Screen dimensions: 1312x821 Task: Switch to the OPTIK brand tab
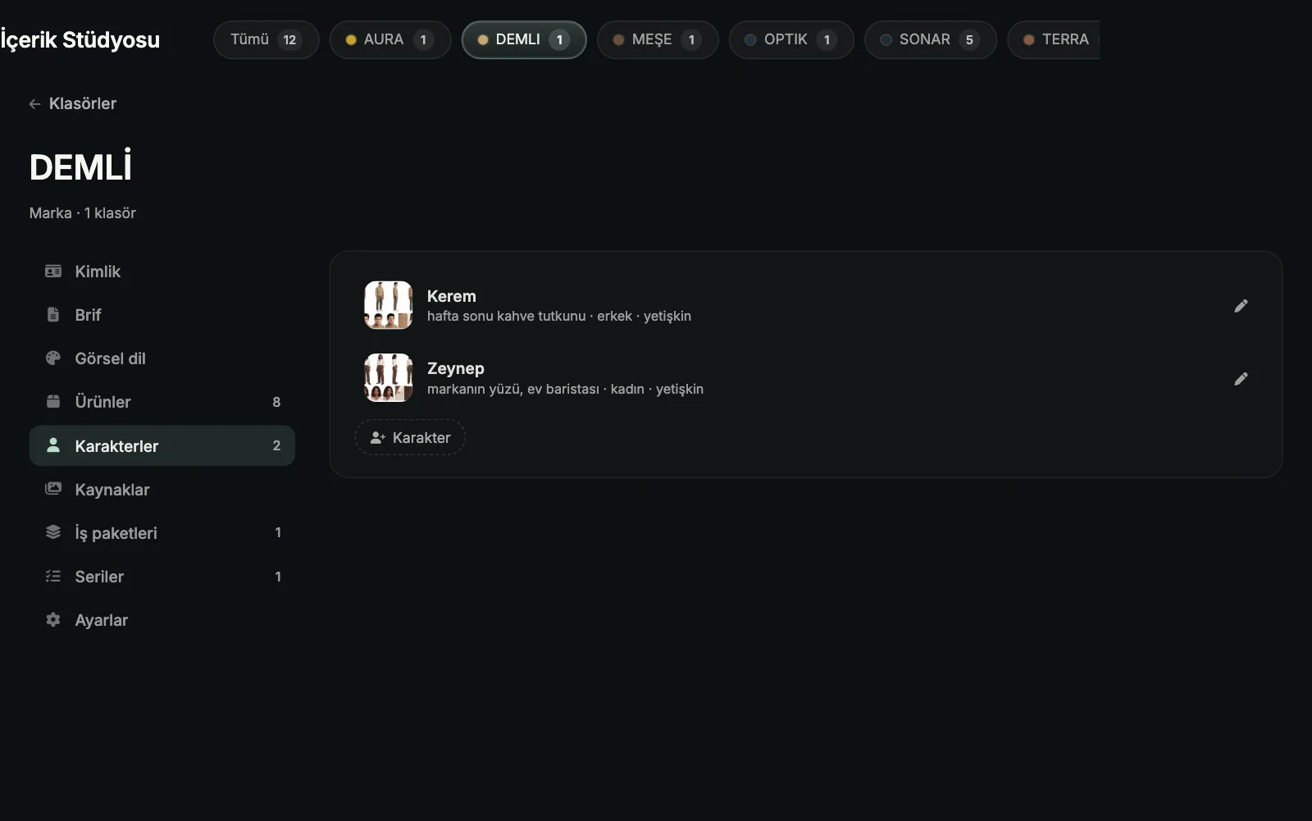(791, 39)
